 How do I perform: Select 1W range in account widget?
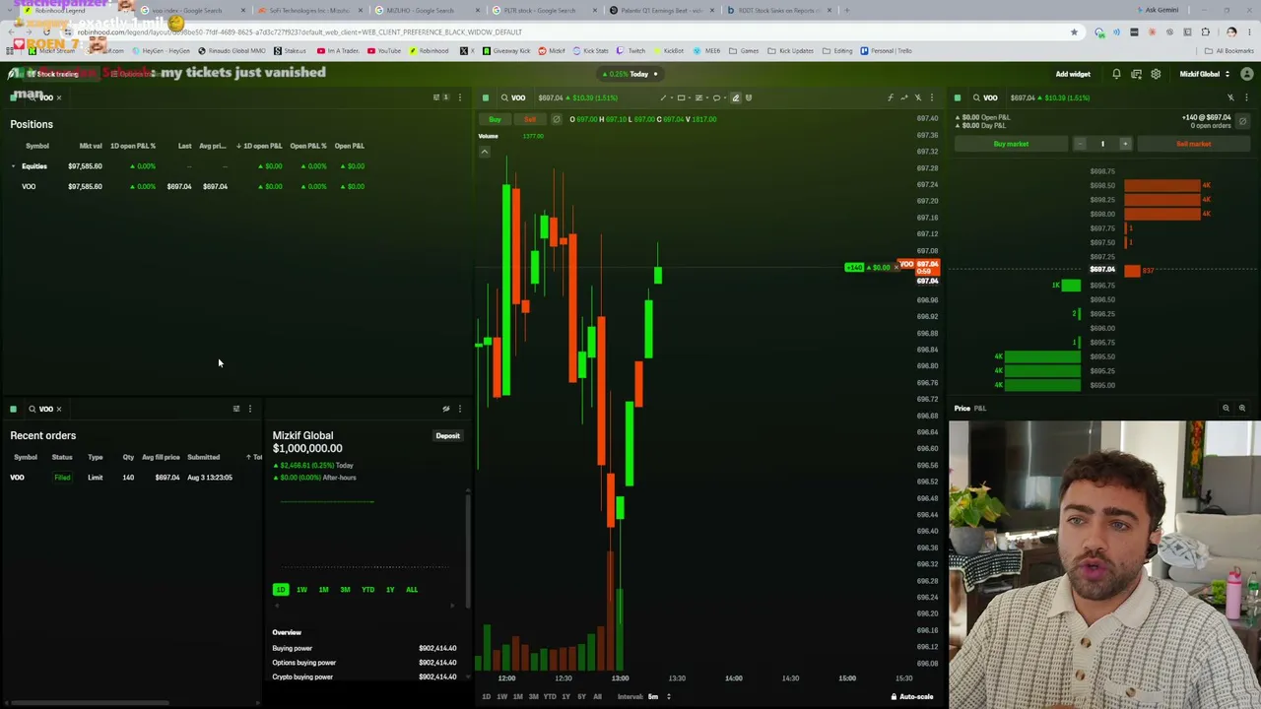[301, 590]
